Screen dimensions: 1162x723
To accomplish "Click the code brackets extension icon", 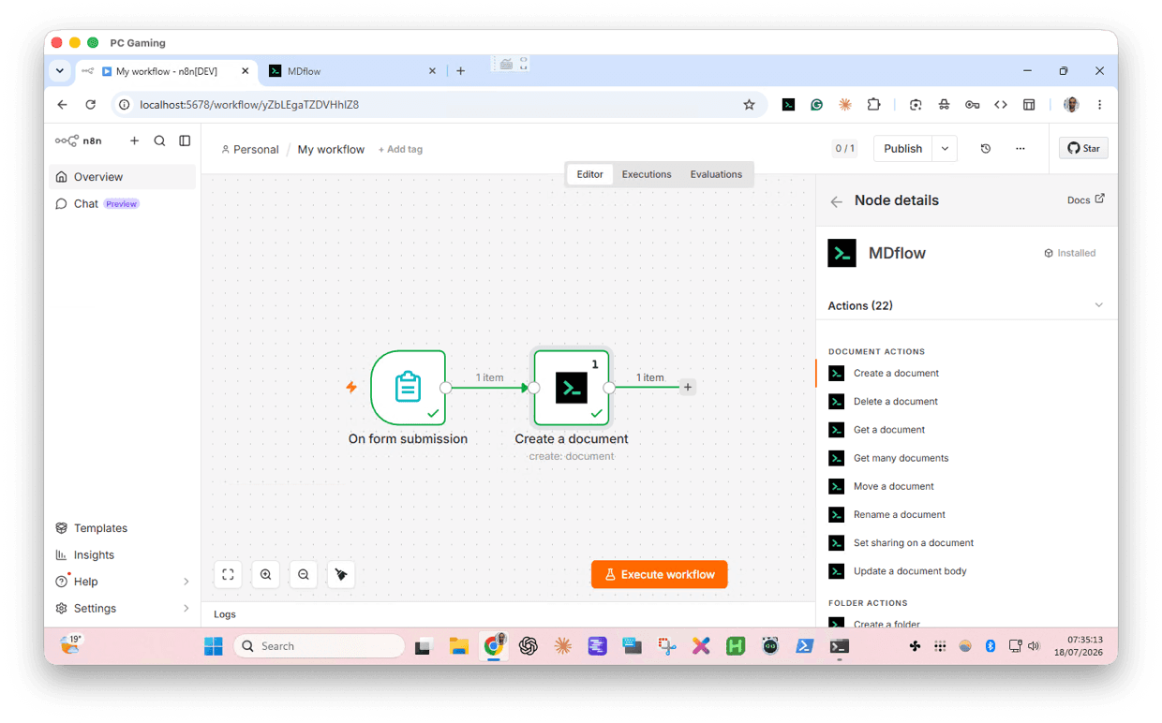I will click(1001, 105).
